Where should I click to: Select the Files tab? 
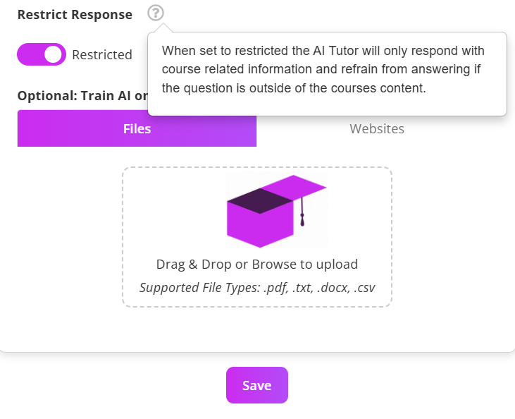pos(137,129)
